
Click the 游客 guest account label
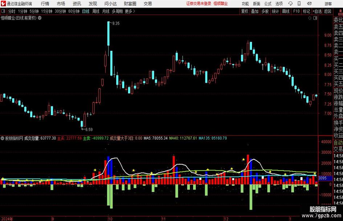328,4
